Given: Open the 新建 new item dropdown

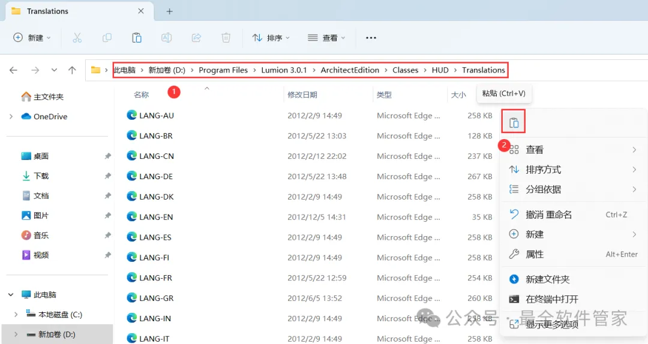Looking at the screenshot, I should [32, 38].
